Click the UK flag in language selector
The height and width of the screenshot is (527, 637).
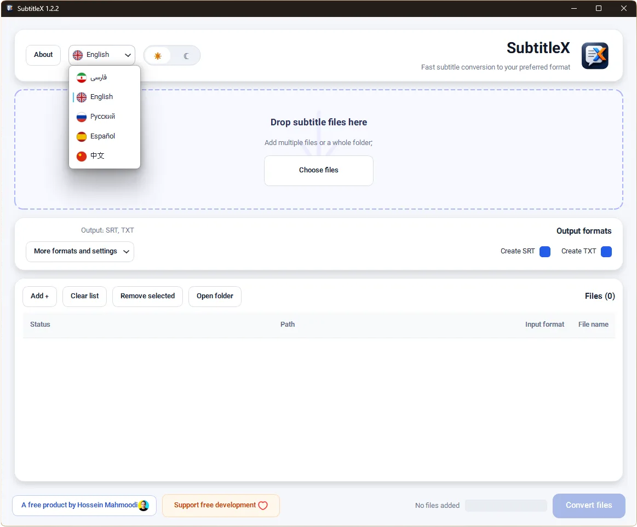78,55
